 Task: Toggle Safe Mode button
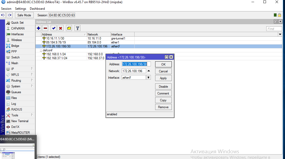pos(24,15)
